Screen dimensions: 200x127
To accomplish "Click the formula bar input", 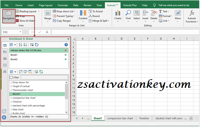I will pos(125,32).
